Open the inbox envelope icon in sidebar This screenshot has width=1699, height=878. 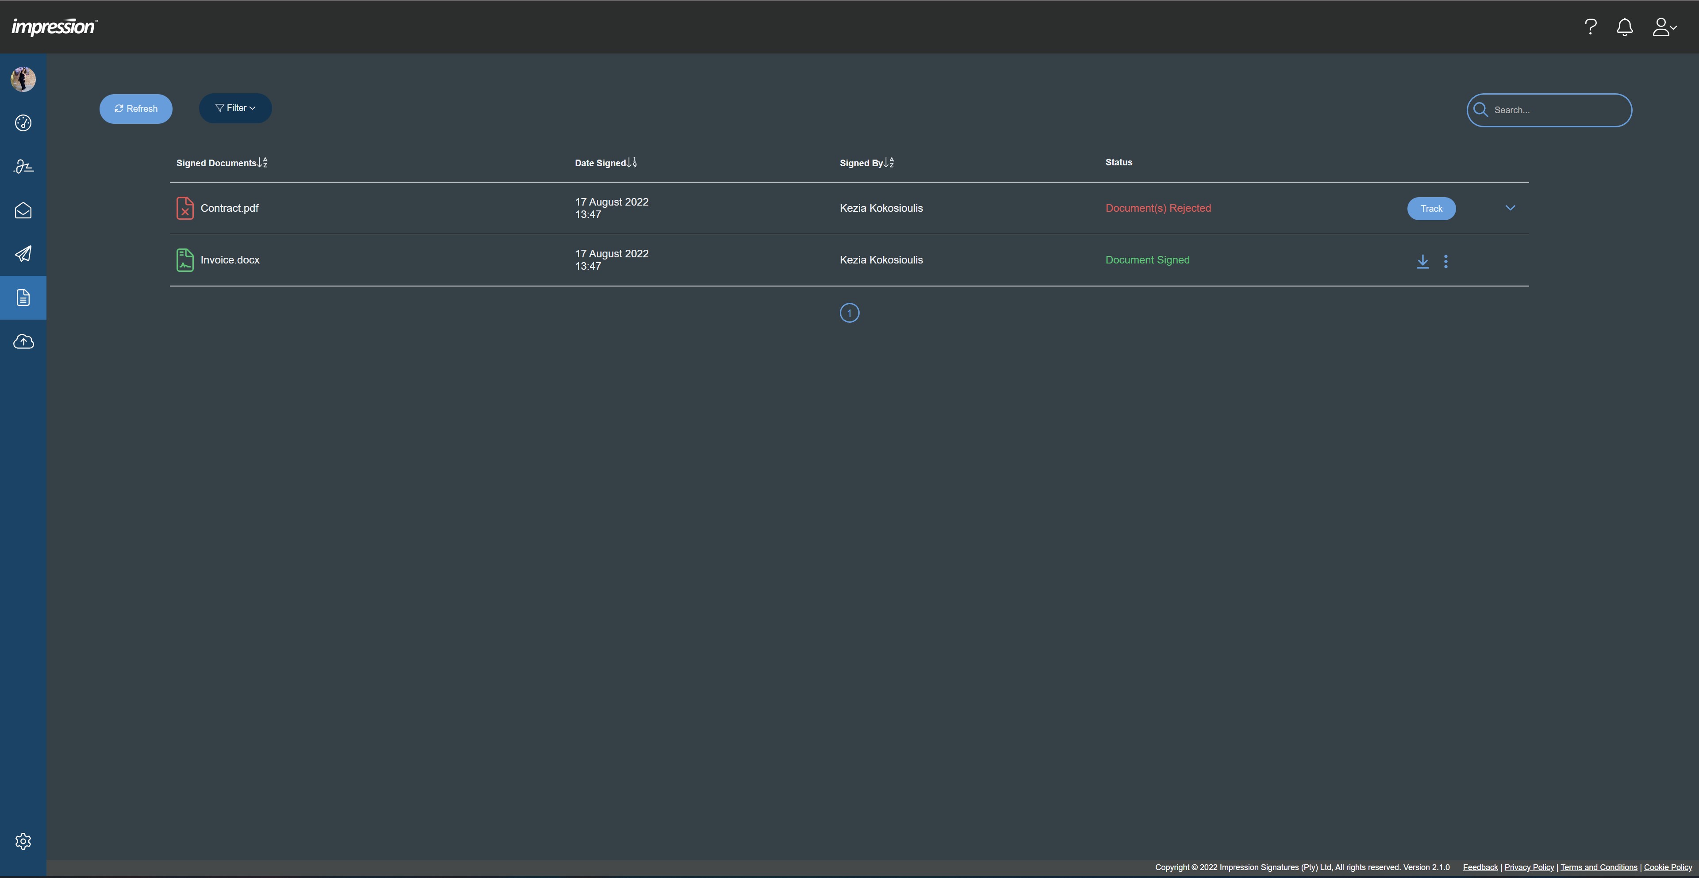point(23,210)
